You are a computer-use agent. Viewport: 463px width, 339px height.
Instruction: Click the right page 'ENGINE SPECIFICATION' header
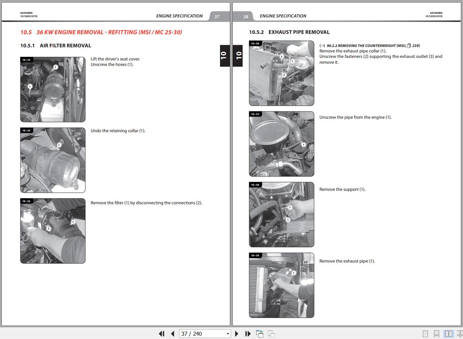[283, 16]
